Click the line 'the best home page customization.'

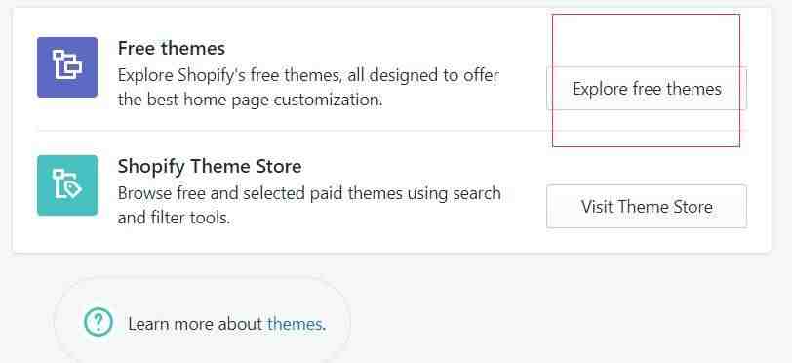250,100
